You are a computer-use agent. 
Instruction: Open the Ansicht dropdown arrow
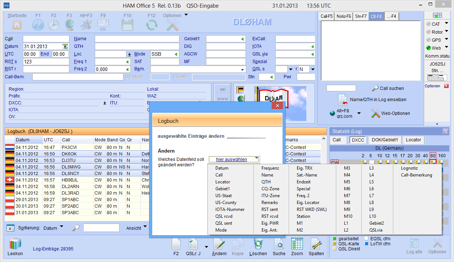pos(145,227)
